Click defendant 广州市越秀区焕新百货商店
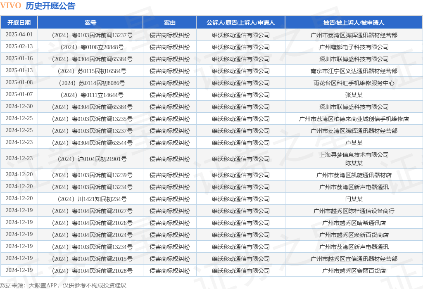Screen dimensions: 423x289 pos(354,235)
